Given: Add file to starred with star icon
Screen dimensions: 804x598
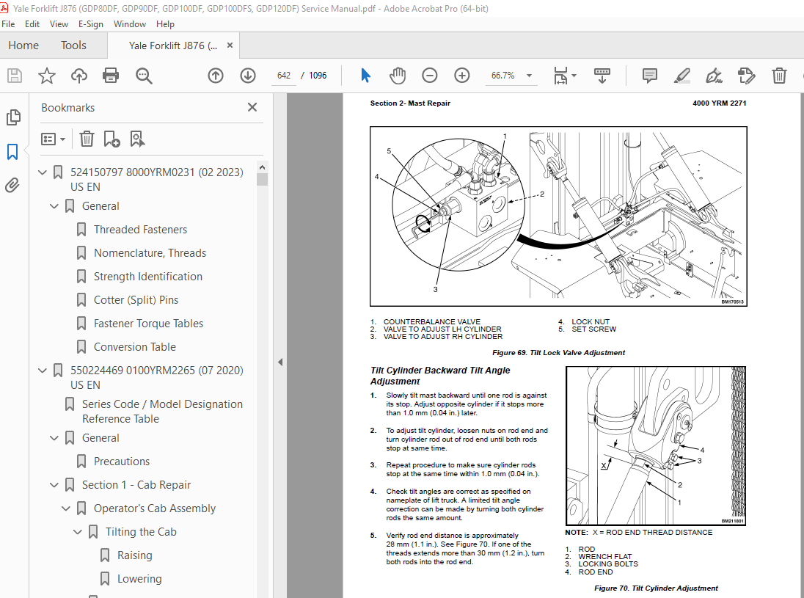Looking at the screenshot, I should [x=47, y=76].
